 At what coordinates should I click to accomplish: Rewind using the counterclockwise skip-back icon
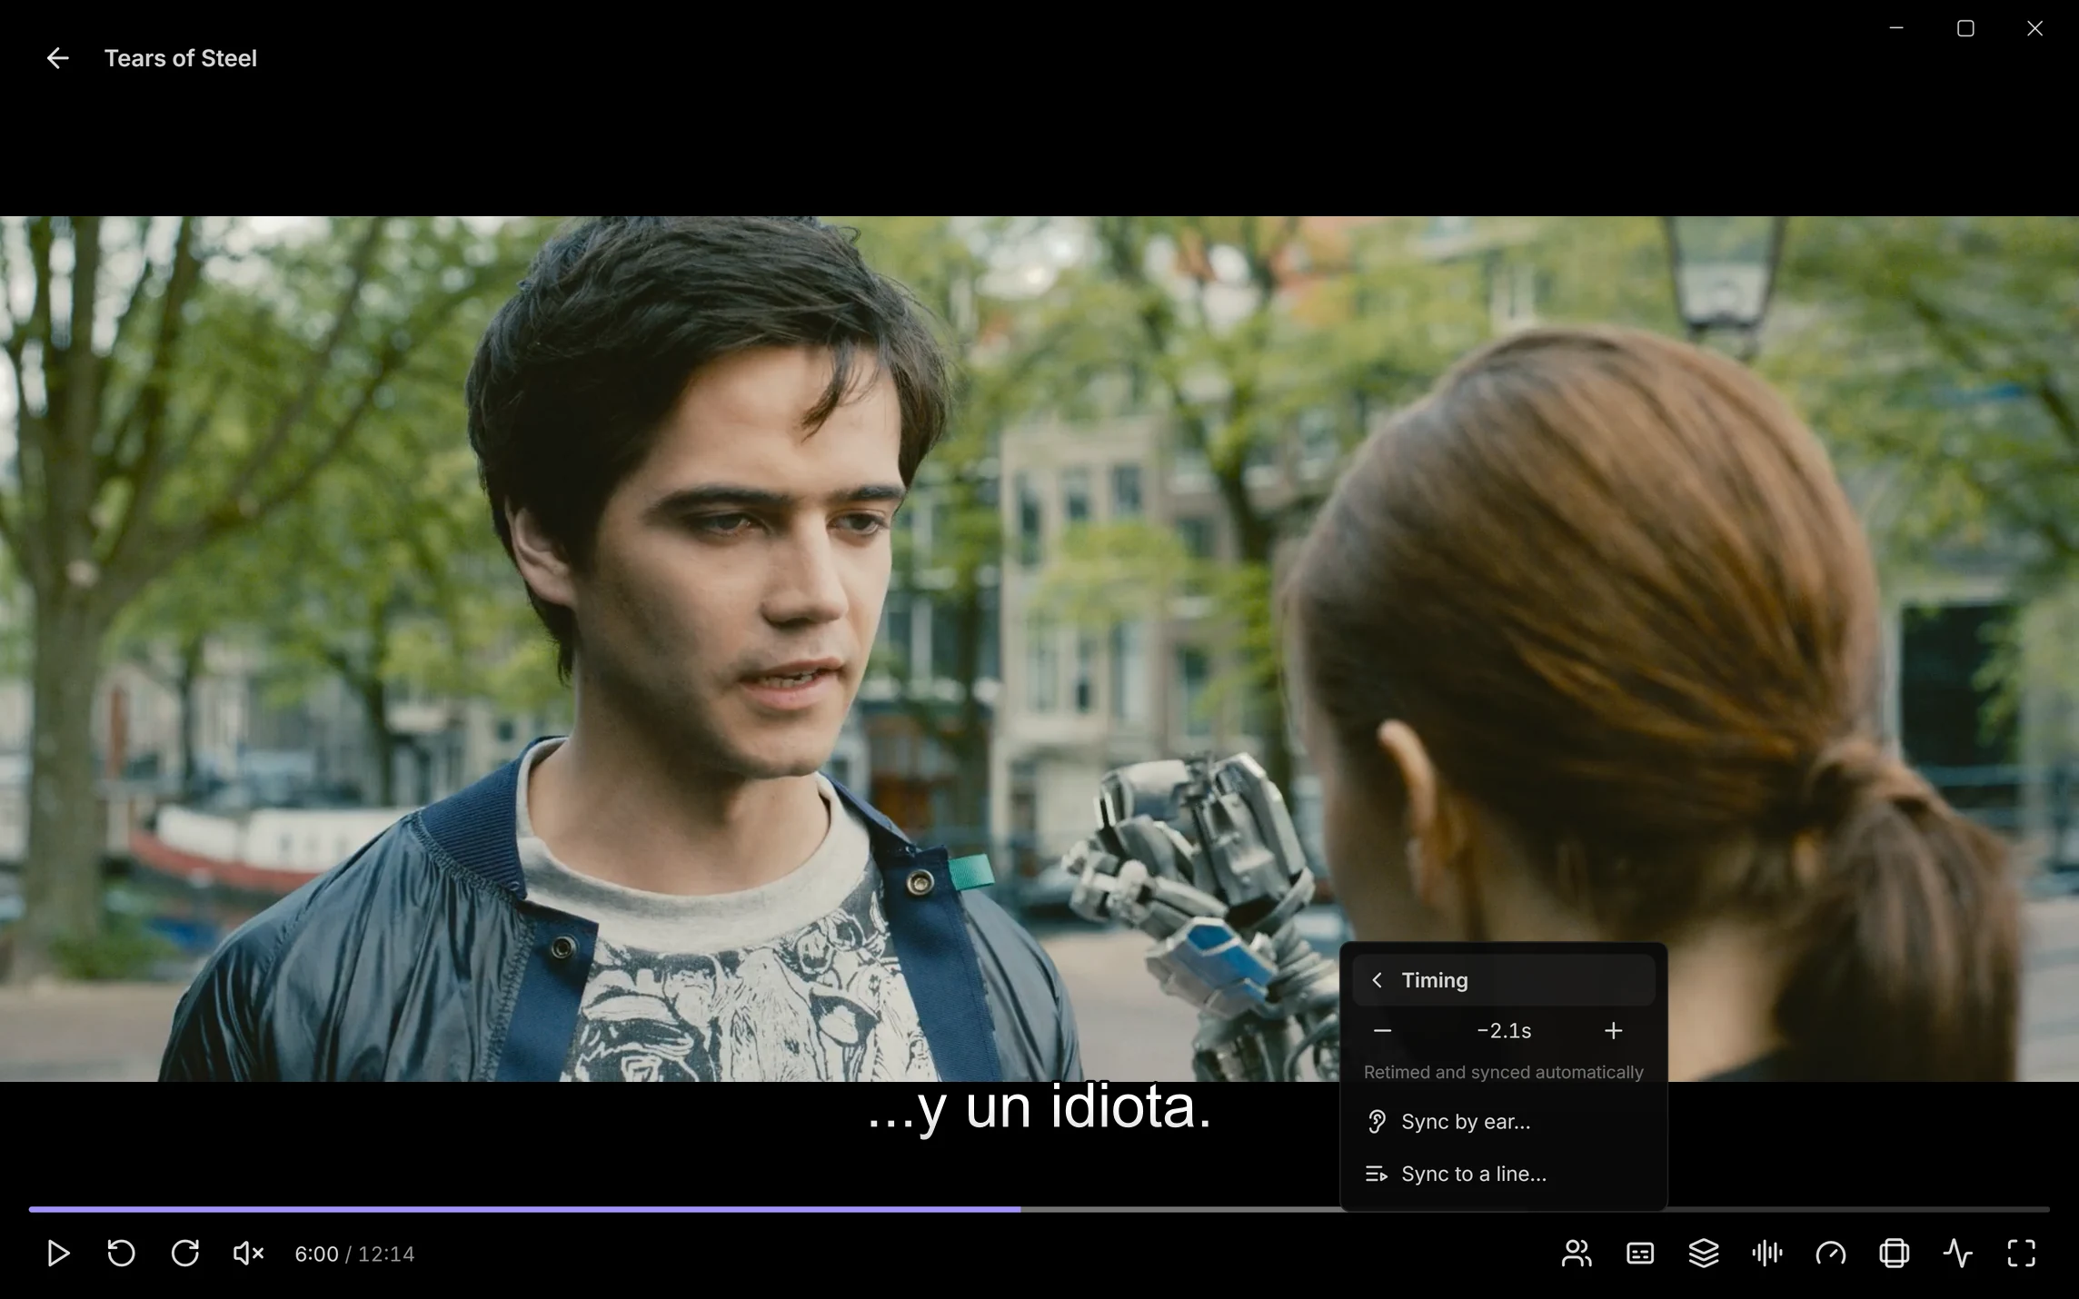click(122, 1254)
